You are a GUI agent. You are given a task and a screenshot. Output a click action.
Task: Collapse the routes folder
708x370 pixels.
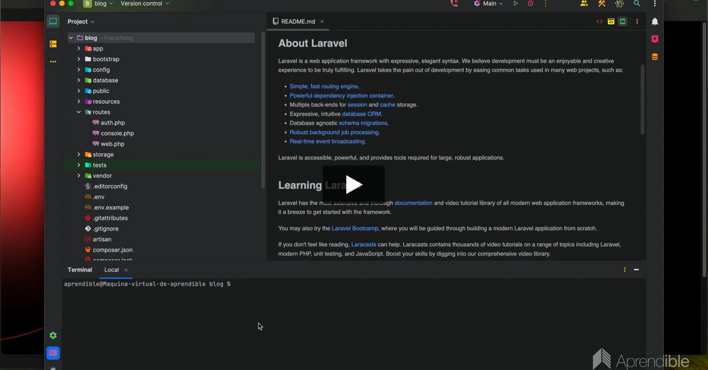78,112
